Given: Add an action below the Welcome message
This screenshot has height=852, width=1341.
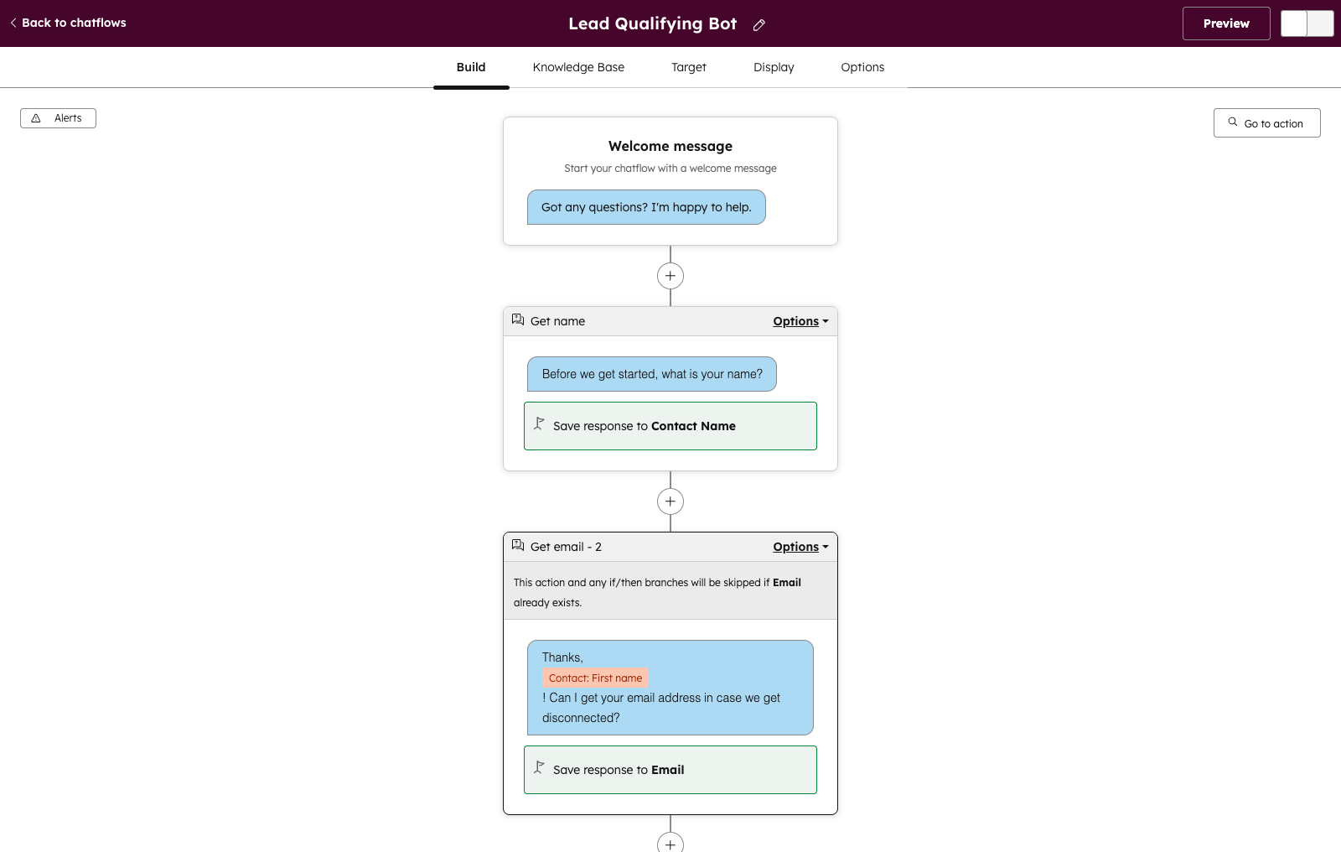Looking at the screenshot, I should (670, 276).
